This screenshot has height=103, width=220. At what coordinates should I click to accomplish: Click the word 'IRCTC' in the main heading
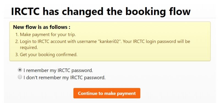pyautogui.click(x=25, y=11)
